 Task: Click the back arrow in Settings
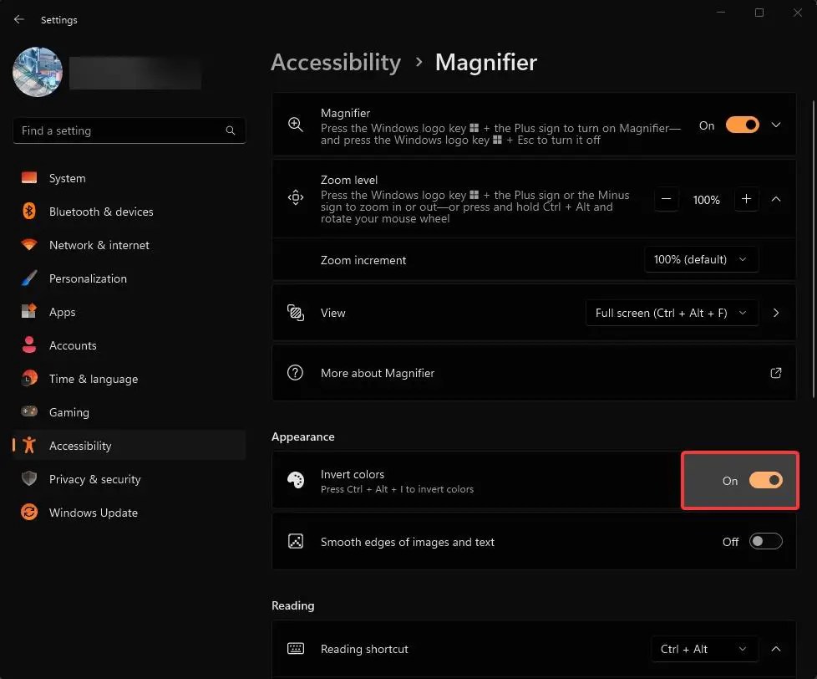19,19
